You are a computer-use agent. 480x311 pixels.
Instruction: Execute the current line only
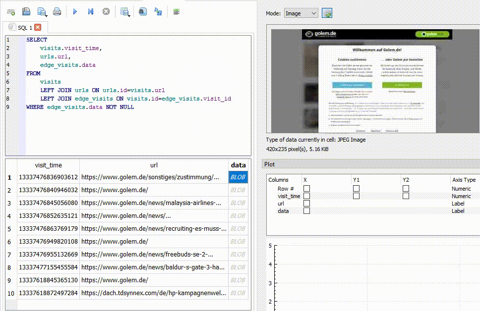(x=91, y=11)
